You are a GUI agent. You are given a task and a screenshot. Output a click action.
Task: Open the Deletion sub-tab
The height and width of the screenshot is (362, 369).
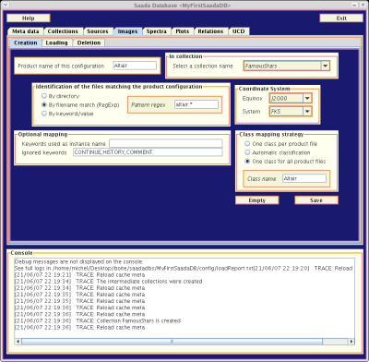(89, 42)
